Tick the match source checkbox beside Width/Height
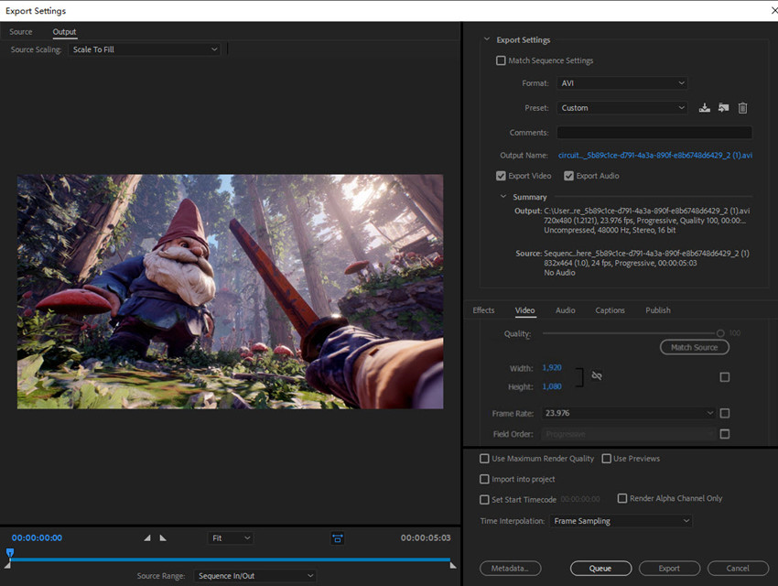The height and width of the screenshot is (586, 778). pos(724,377)
